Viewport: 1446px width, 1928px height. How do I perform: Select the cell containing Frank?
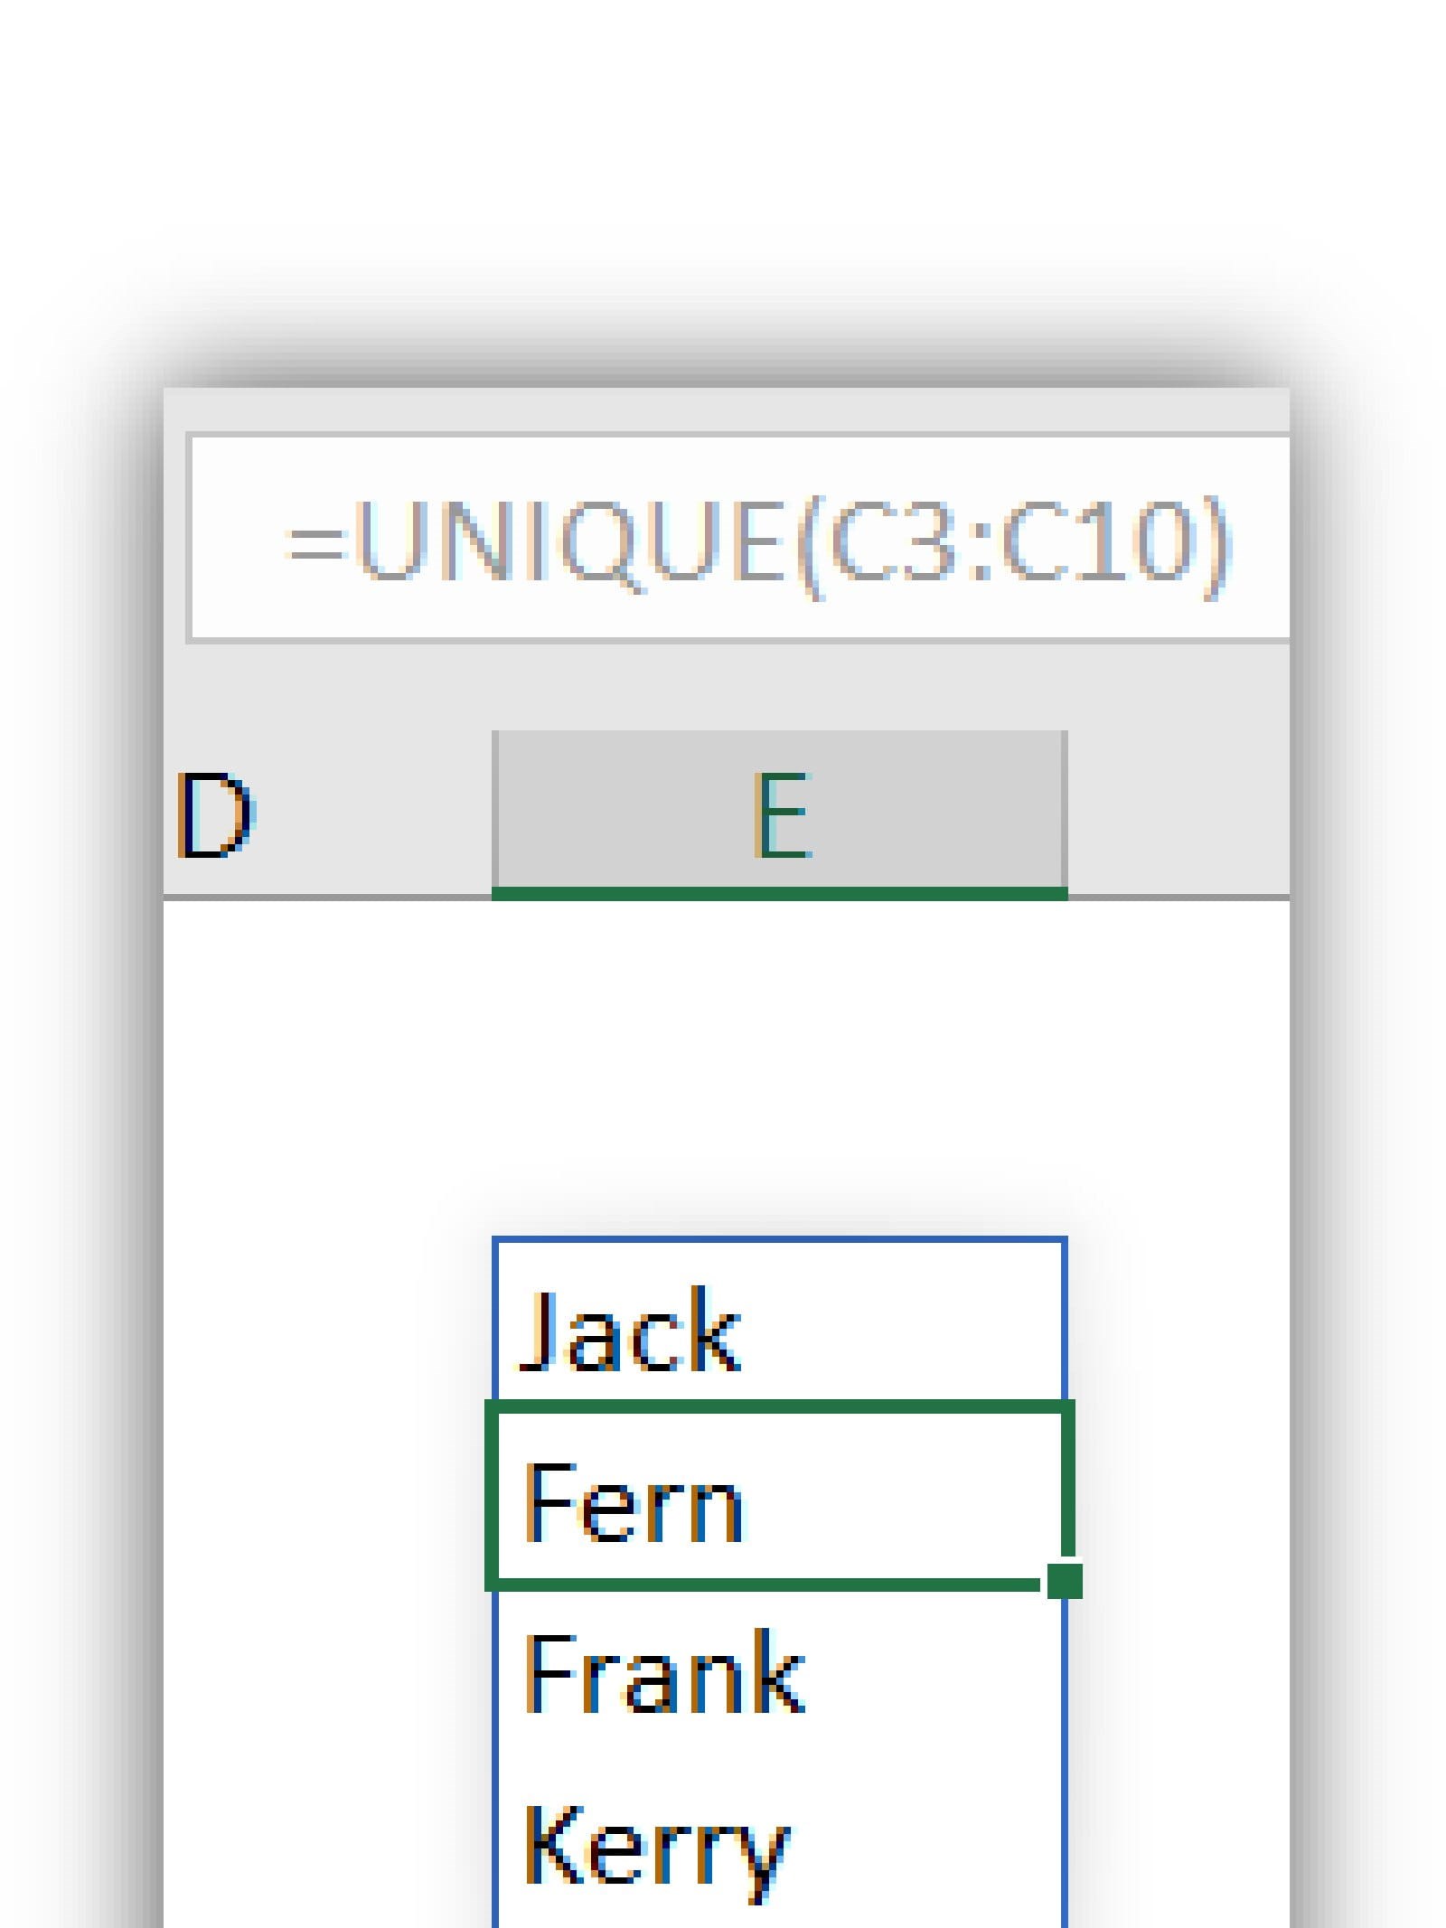779,1672
